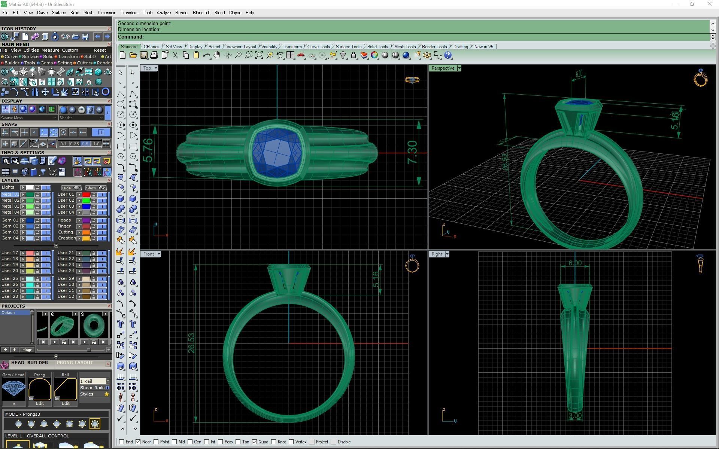Screen dimensions: 719x449
Task: Click the Hide button in Layers panel
Action: (x=71, y=188)
